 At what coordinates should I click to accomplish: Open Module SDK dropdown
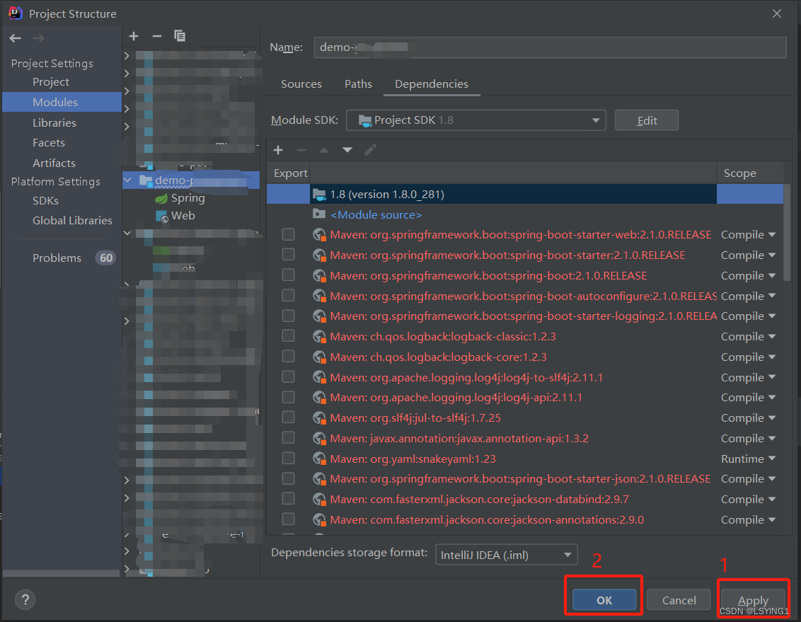tap(476, 120)
